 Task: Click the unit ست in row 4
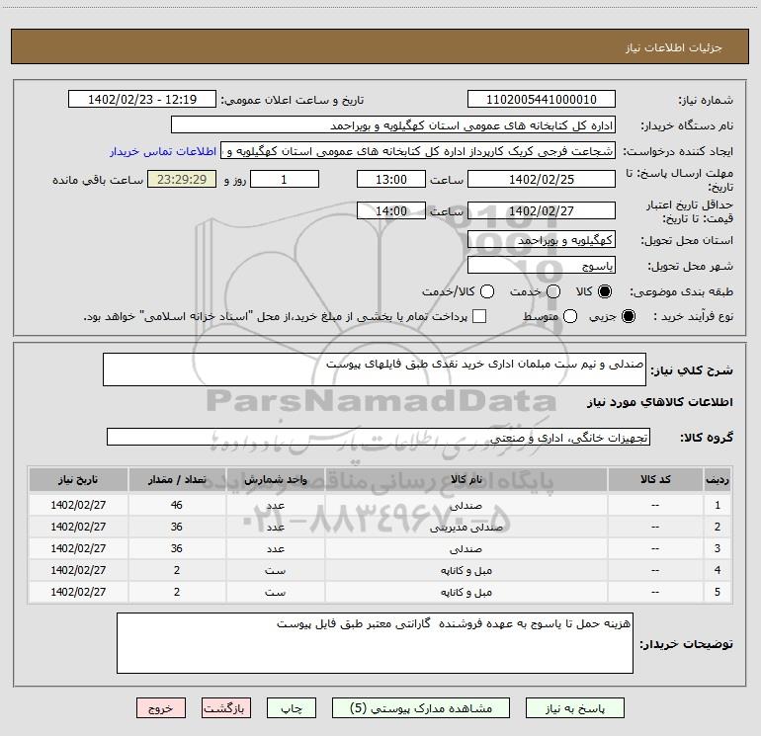275,571
